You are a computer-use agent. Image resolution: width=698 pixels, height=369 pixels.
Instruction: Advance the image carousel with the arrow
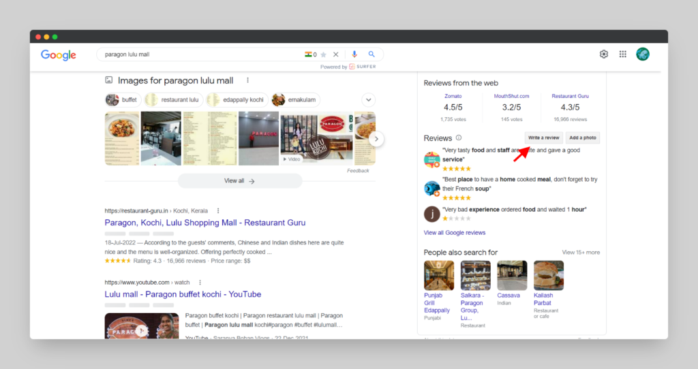tap(376, 139)
